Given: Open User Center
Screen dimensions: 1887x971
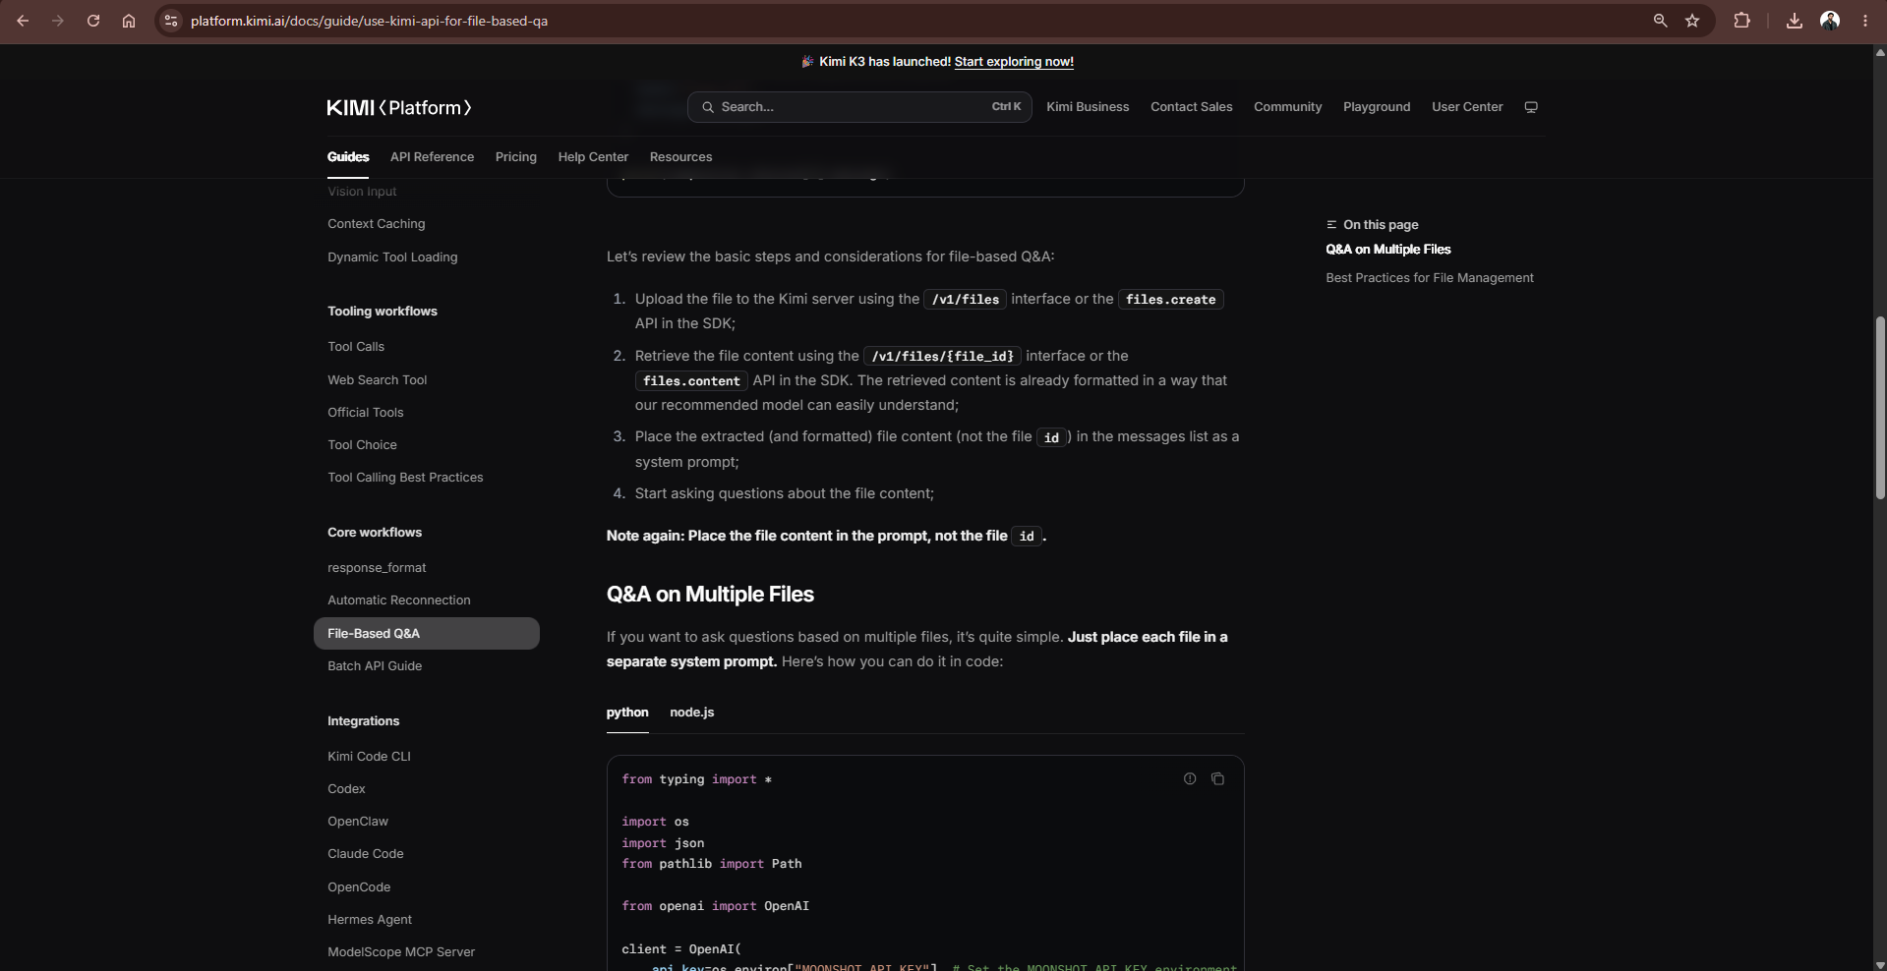Looking at the screenshot, I should [x=1467, y=107].
